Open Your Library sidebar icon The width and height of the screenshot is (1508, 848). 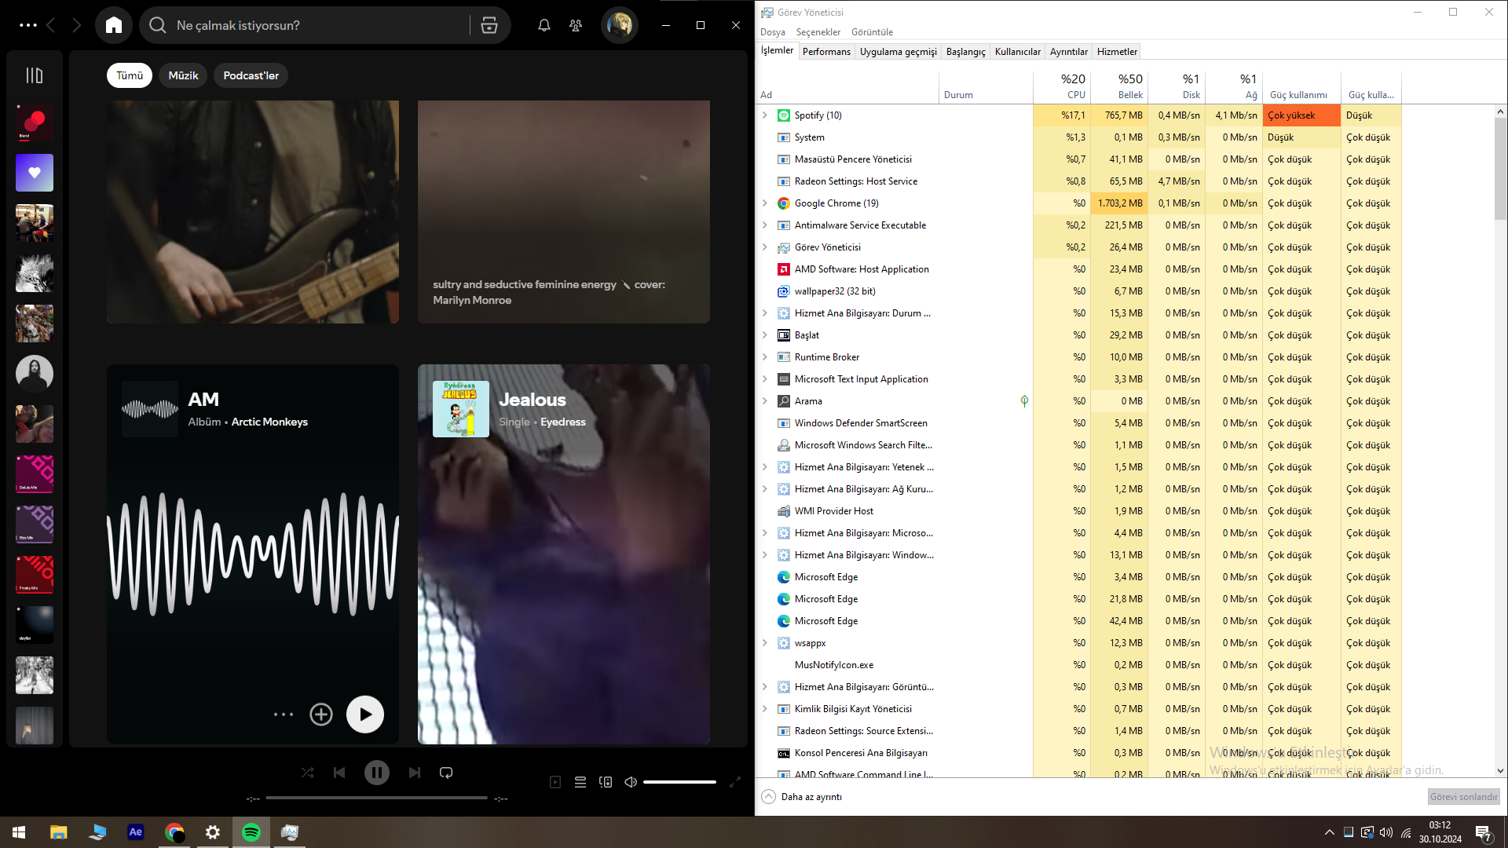[x=35, y=75]
